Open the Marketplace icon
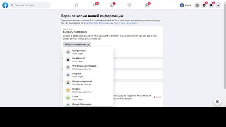The width and height of the screenshot is (226, 127). click(130, 5)
